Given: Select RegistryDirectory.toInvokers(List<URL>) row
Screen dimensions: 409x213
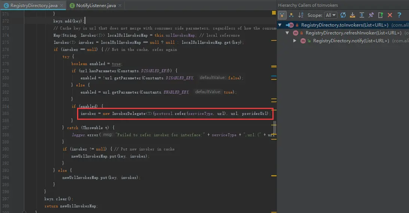Looking at the screenshot, I should [x=343, y=25].
